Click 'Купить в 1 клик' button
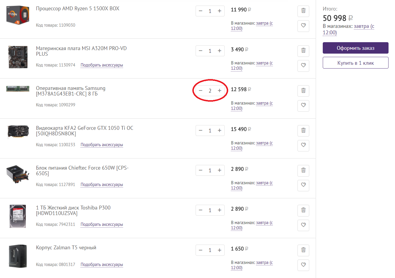This screenshot has height=278, width=395. point(355,63)
